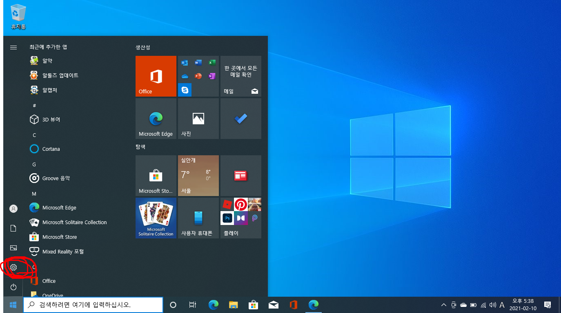Click the Power button icon
Screen dimensions: 561x313
tap(13, 287)
